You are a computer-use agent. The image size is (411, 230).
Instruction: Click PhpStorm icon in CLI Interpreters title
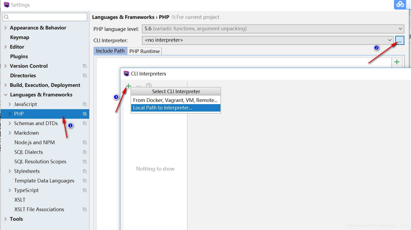[126, 73]
